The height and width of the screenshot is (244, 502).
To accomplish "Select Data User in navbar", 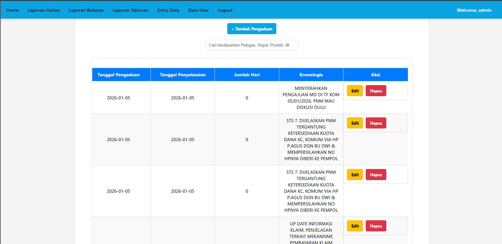I will click(x=198, y=10).
